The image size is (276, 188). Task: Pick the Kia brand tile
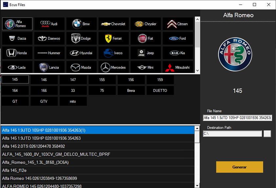pyautogui.click(x=178, y=53)
